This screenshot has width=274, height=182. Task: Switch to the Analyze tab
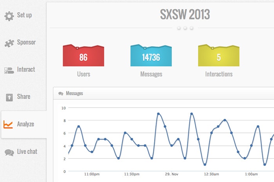pos(24,124)
